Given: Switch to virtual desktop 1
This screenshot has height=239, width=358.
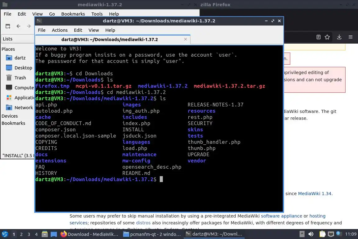Looking at the screenshot, I should coord(14,234).
